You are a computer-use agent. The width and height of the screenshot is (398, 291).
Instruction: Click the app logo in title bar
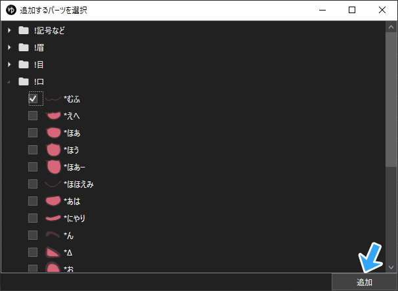click(11, 10)
